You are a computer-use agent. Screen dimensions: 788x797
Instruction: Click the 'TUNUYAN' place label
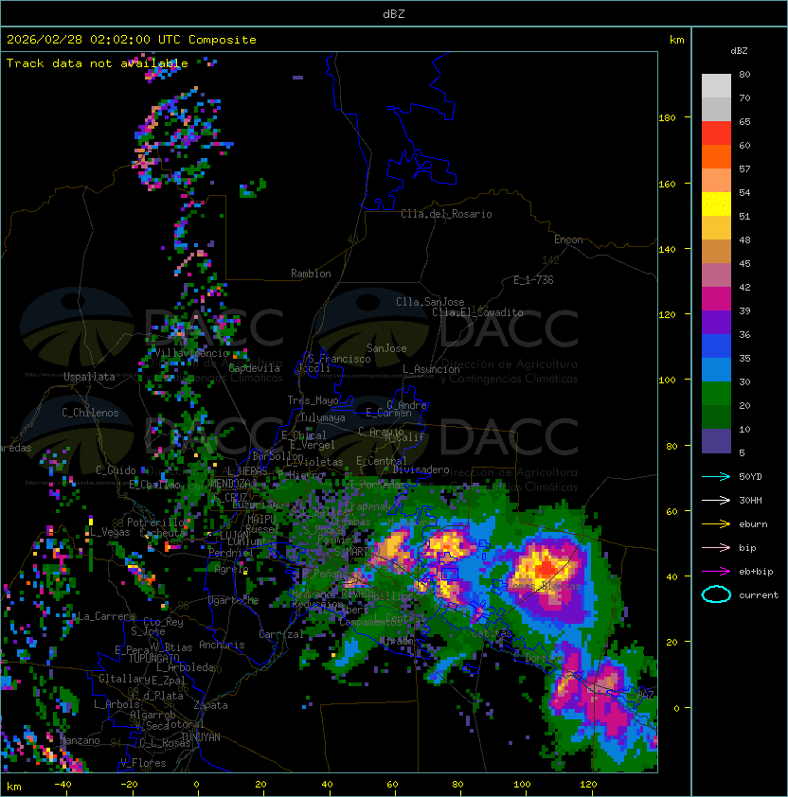point(201,737)
